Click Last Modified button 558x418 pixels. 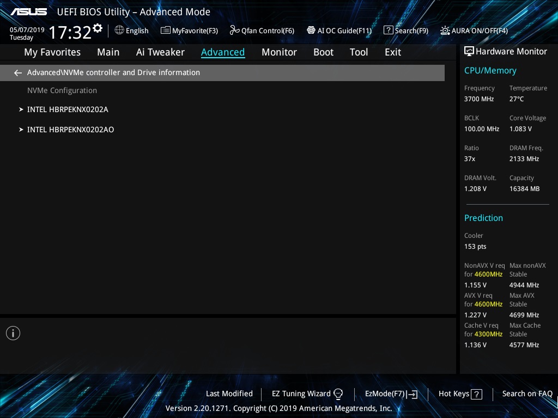pos(229,394)
